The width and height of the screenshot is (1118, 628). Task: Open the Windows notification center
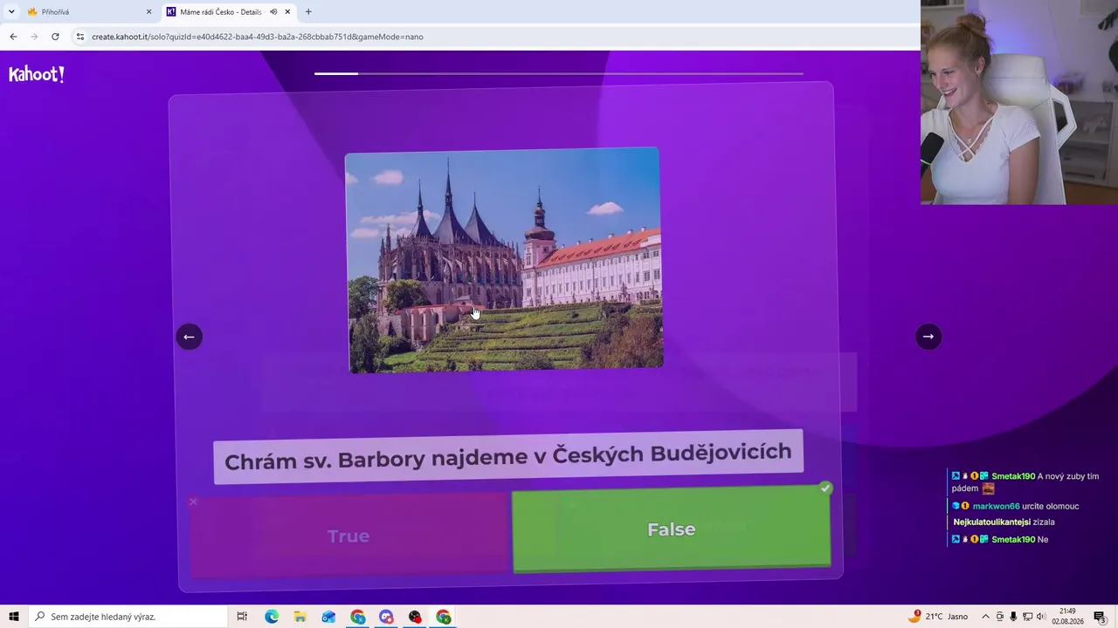[x=1101, y=617]
